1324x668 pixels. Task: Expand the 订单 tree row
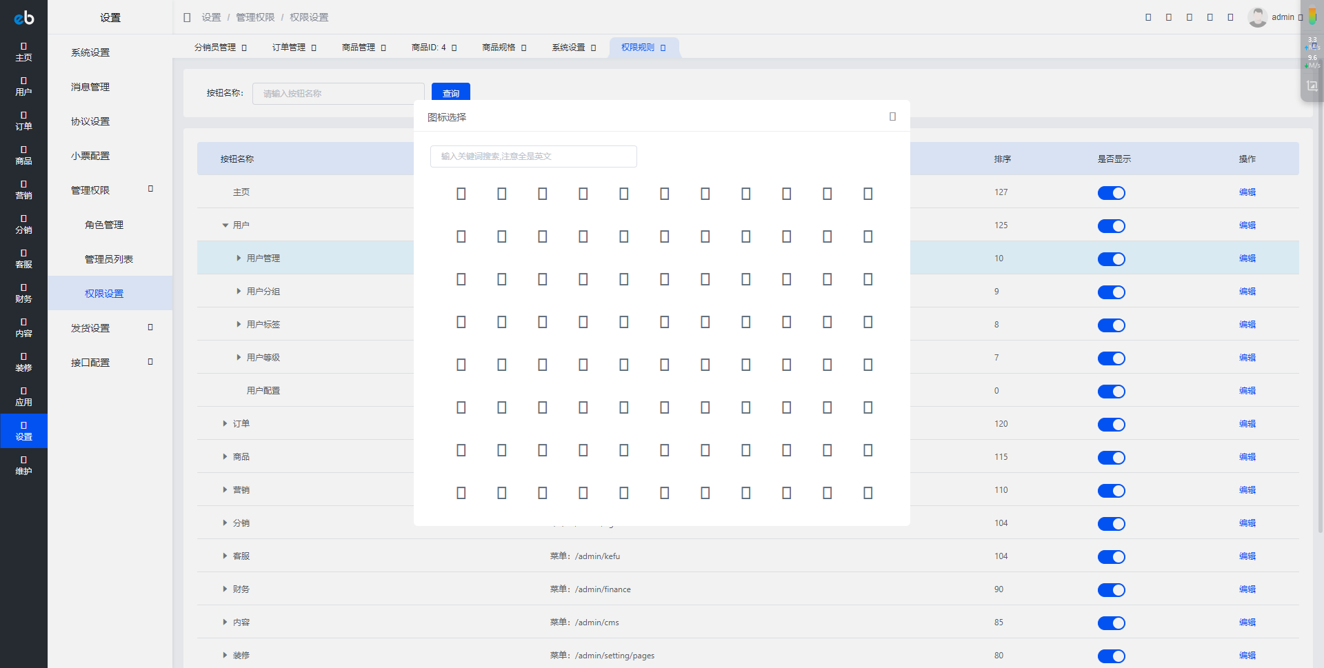(x=225, y=424)
